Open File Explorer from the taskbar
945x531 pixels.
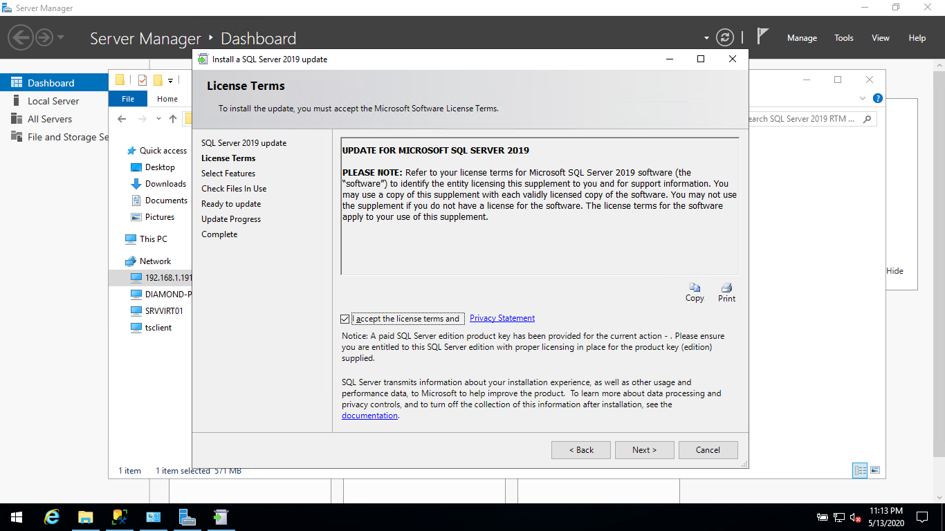[x=85, y=517]
